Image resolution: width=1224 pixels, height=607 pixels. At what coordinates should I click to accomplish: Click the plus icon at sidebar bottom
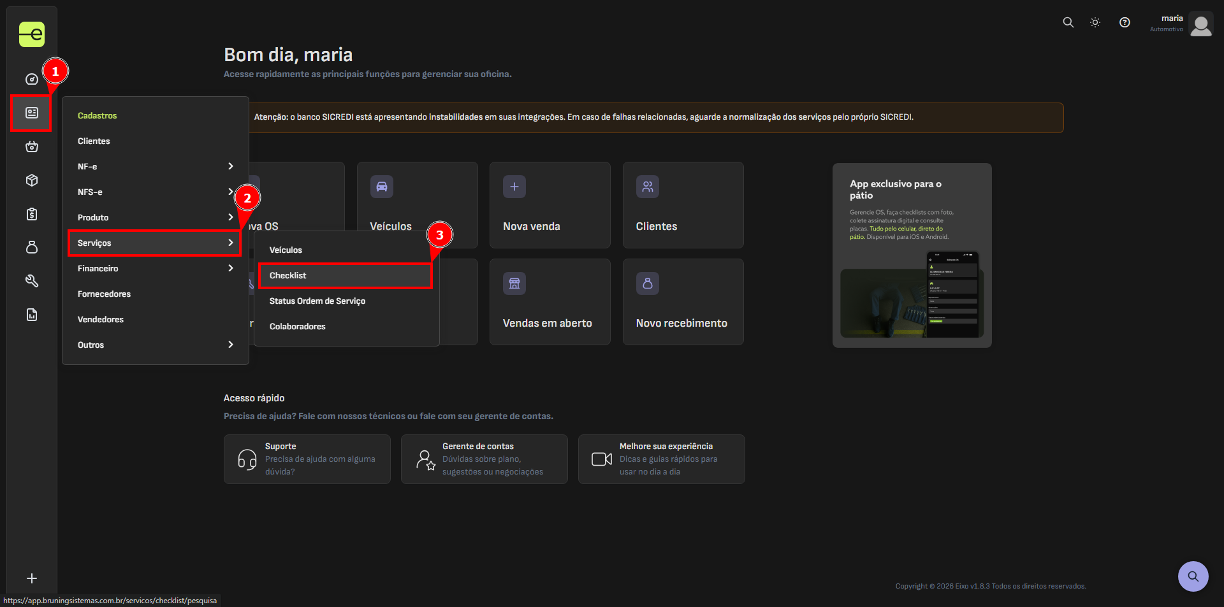coord(32,578)
